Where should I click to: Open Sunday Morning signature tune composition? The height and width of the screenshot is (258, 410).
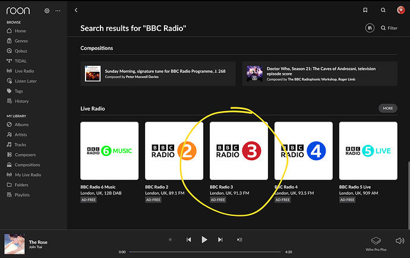pyautogui.click(x=158, y=74)
